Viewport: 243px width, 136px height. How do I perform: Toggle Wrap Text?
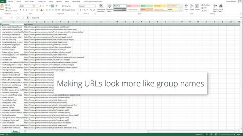coord(67,6)
